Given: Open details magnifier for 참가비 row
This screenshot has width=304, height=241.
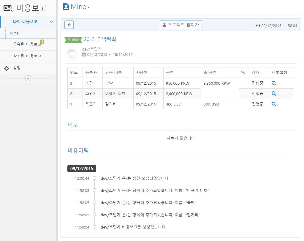Looking at the screenshot, I should [274, 104].
